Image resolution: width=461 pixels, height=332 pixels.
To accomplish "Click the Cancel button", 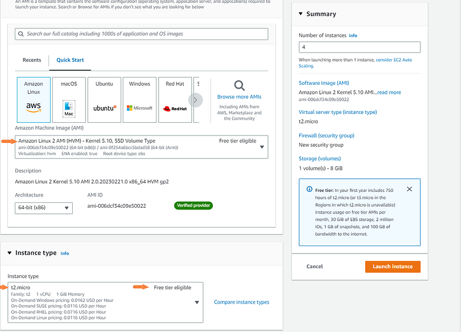I will point(315,267).
